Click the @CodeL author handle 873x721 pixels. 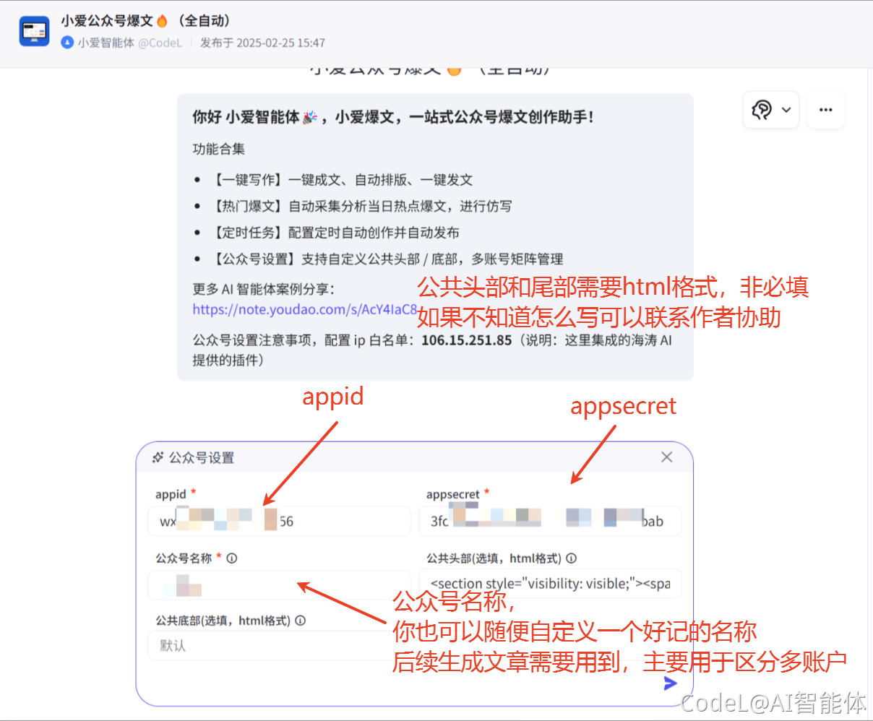160,43
